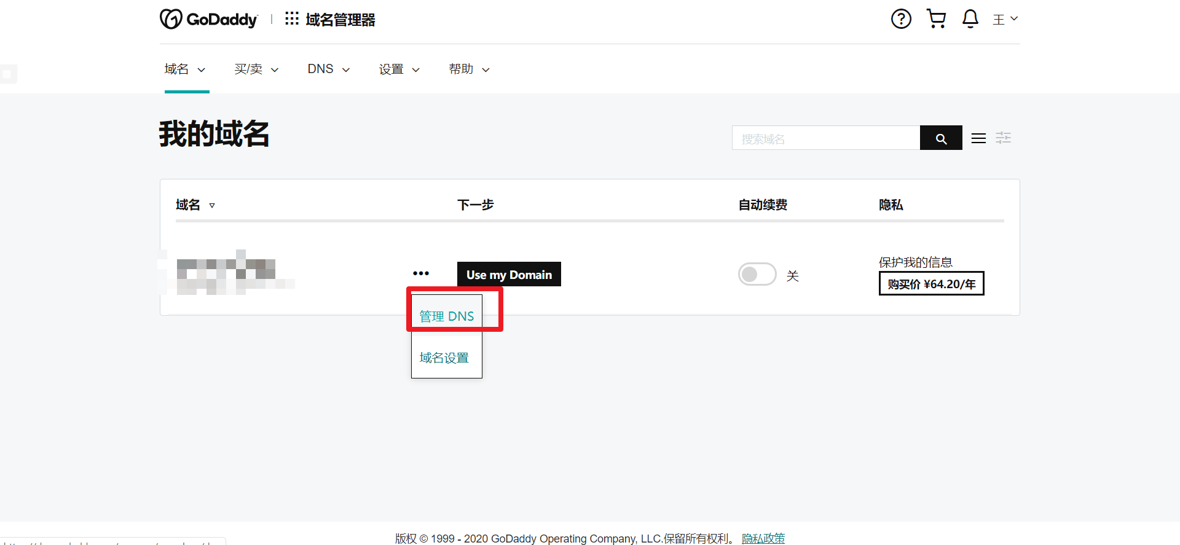Open the 隐私政策 link
1180x545 pixels.
pyautogui.click(x=763, y=538)
